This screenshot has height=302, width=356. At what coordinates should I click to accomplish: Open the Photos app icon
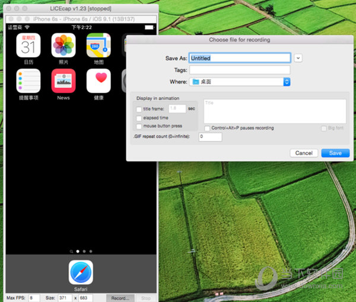pyautogui.click(x=63, y=45)
